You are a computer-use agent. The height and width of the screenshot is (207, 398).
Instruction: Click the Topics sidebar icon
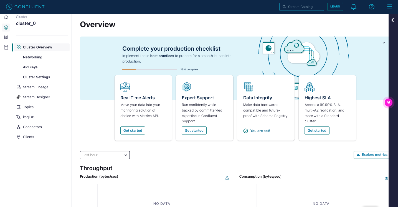coord(19,107)
